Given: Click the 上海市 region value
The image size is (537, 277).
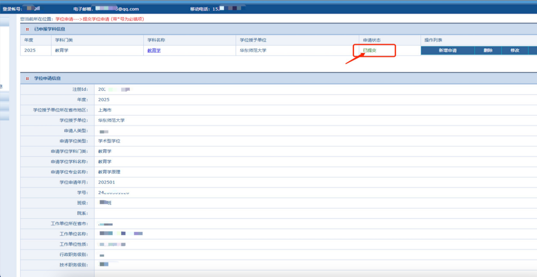Looking at the screenshot, I should (105, 110).
